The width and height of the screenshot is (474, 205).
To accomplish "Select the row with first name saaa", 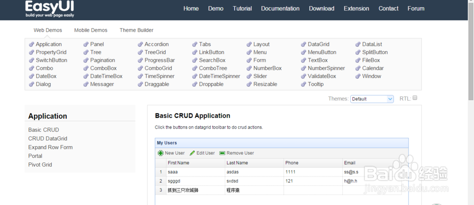I will coord(278,172).
